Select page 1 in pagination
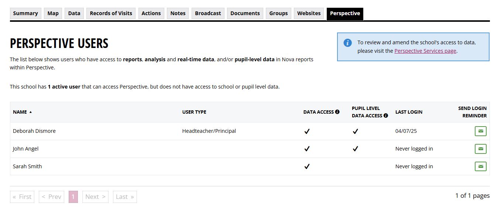The image size is (501, 207). tap(73, 197)
